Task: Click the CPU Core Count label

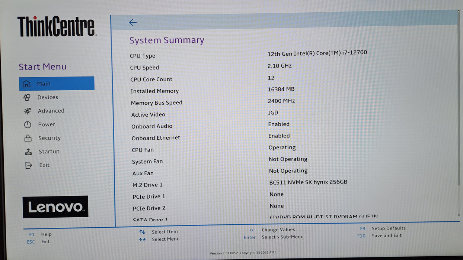Action: tap(151, 79)
